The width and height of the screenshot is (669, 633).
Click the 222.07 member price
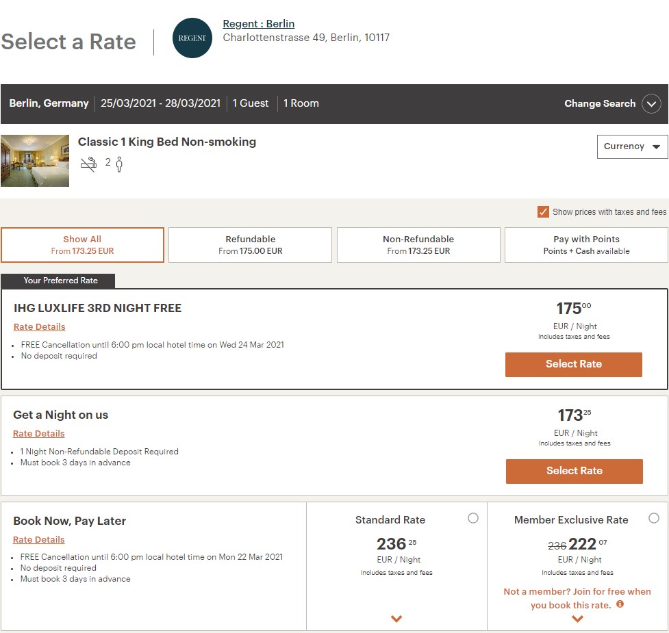point(587,544)
